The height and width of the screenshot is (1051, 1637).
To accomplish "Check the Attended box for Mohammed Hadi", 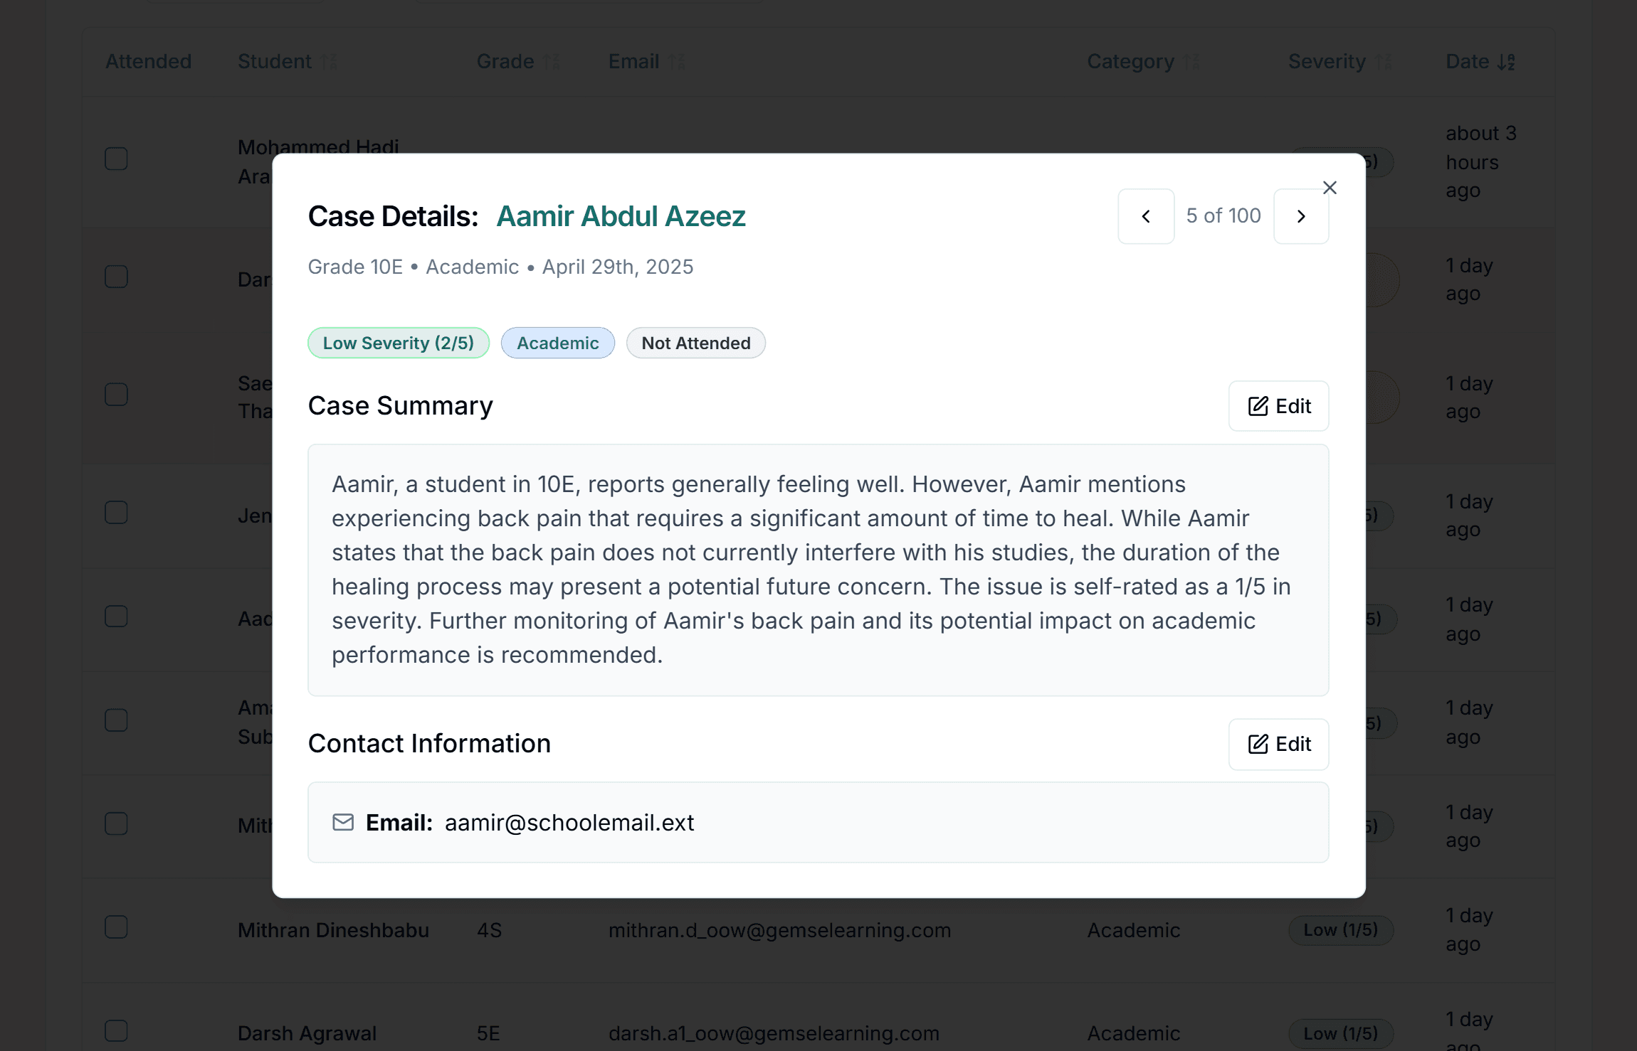I will (116, 159).
